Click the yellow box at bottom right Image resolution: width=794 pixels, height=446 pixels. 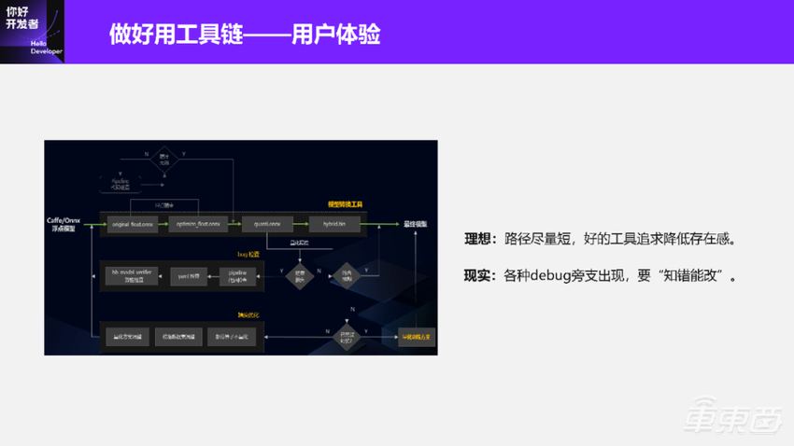417,337
